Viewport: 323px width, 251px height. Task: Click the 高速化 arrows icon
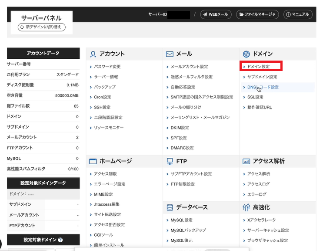(246, 207)
